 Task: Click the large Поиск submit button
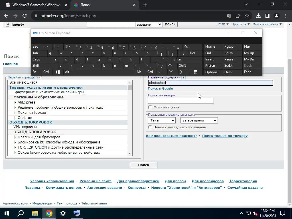tap(144, 165)
